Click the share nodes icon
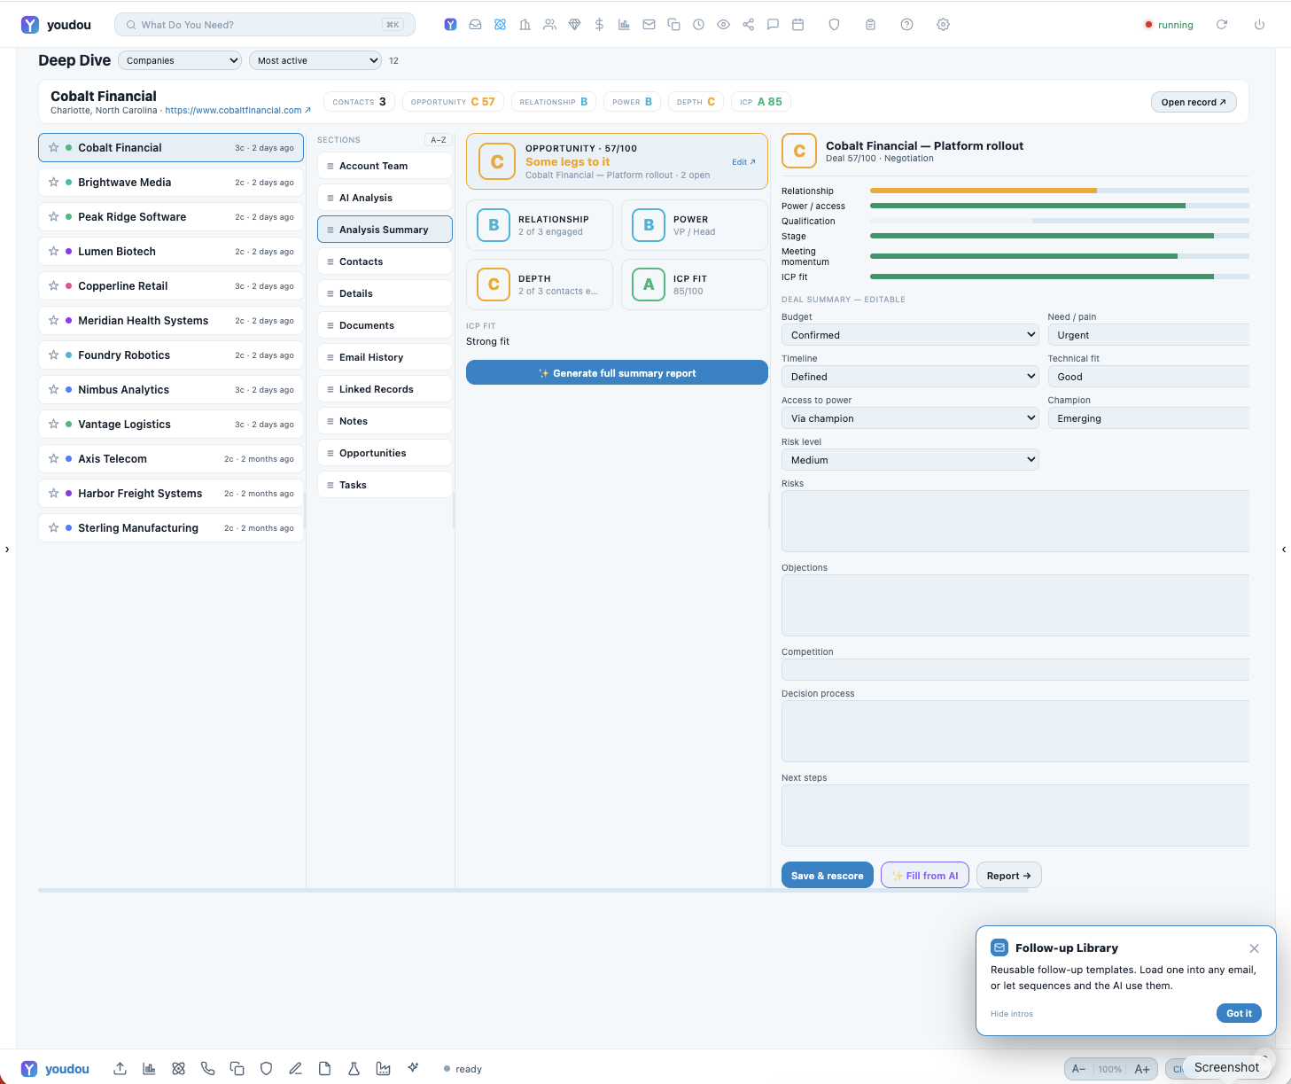Screen dimensions: 1291x1084 749,25
